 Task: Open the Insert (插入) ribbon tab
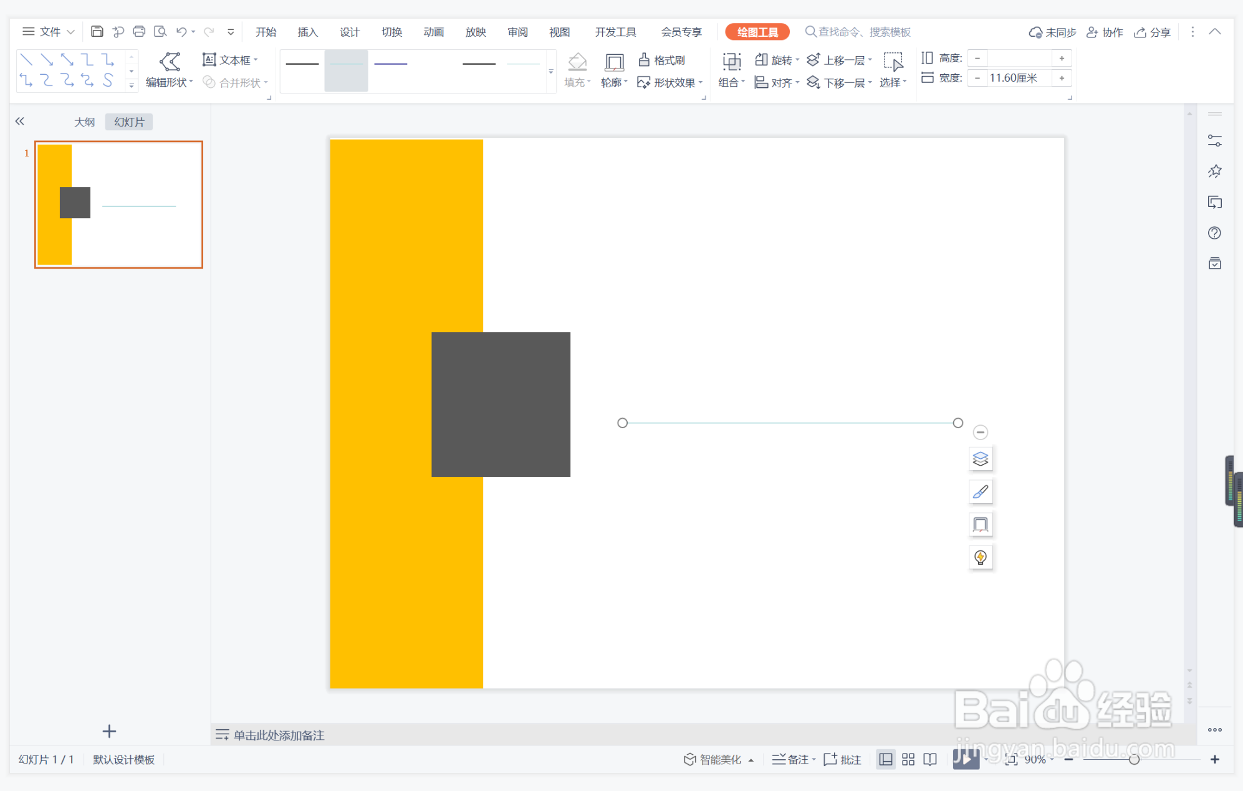click(307, 32)
